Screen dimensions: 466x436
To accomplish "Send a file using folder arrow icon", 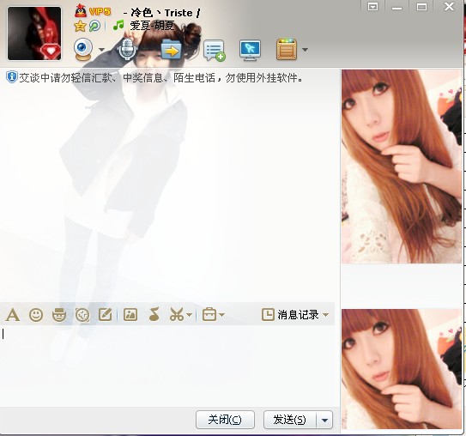I will 171,50.
